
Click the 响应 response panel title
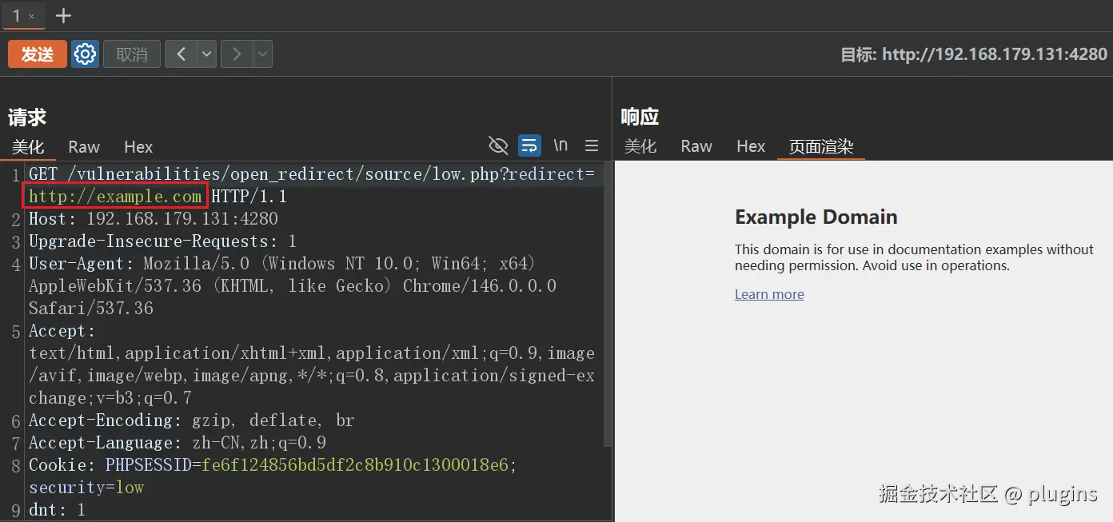(x=640, y=117)
